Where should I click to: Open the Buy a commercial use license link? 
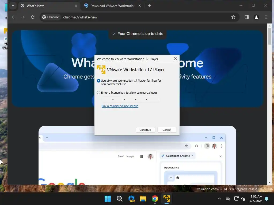(120, 106)
